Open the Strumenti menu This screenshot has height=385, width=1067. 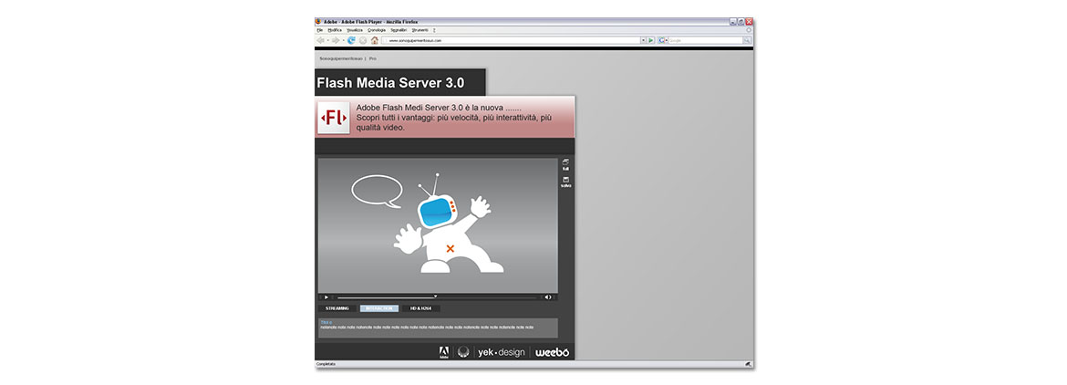(420, 30)
